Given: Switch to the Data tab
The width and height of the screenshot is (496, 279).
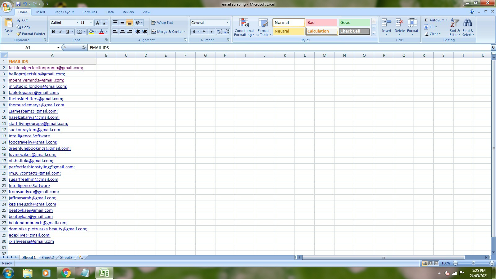Looking at the screenshot, I should click(110, 12).
